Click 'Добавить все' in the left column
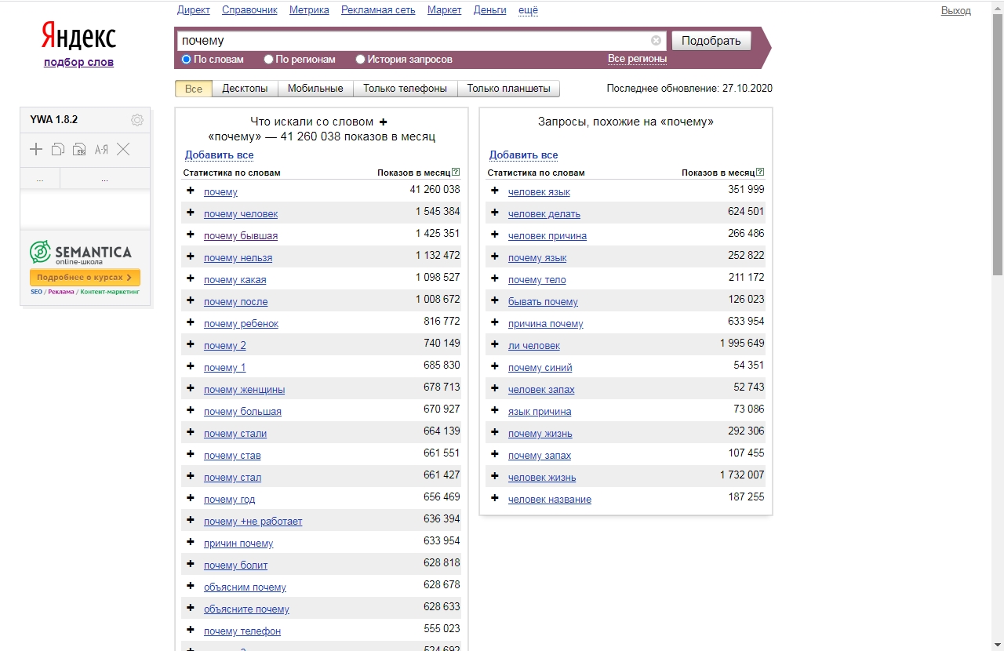This screenshot has width=1004, height=651. (219, 155)
